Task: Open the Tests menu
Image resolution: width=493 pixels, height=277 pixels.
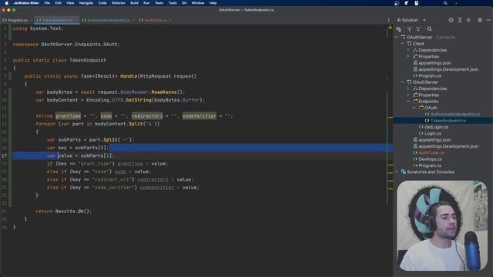Action: pyautogui.click(x=159, y=3)
